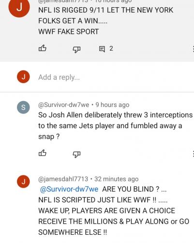
Task: Click the WWF FAKE SPORT comment text
Action: pos(69,32)
